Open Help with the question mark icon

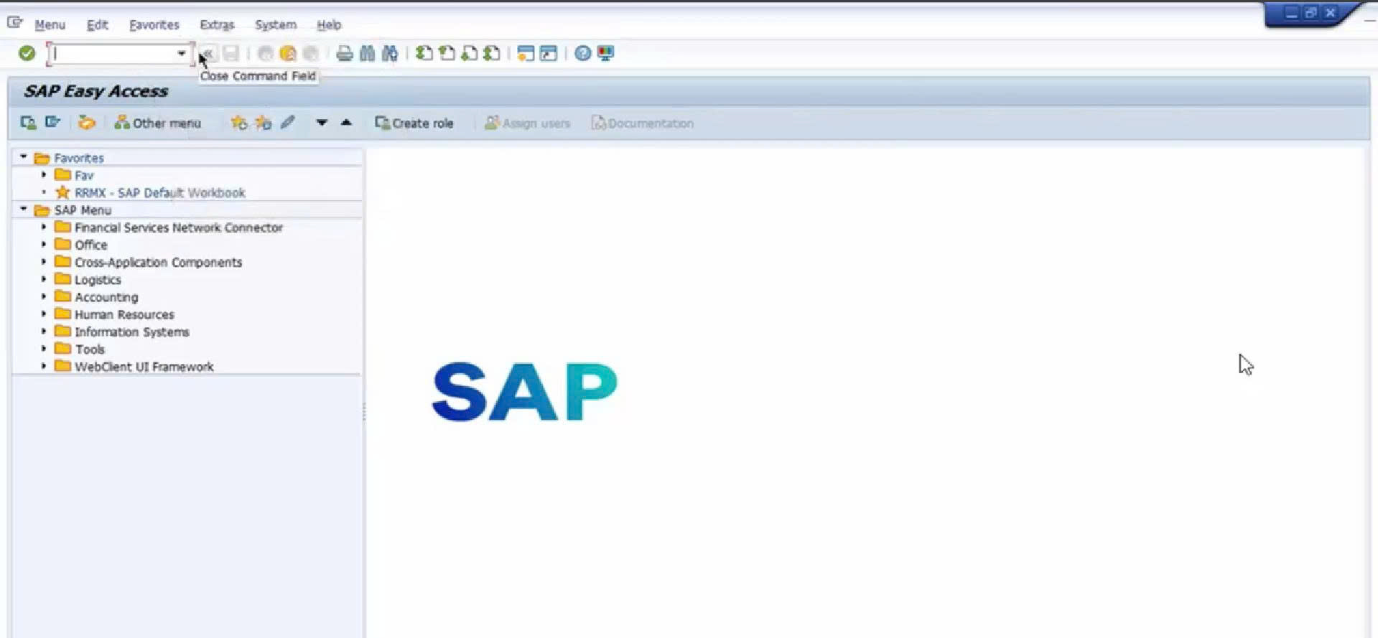point(582,53)
